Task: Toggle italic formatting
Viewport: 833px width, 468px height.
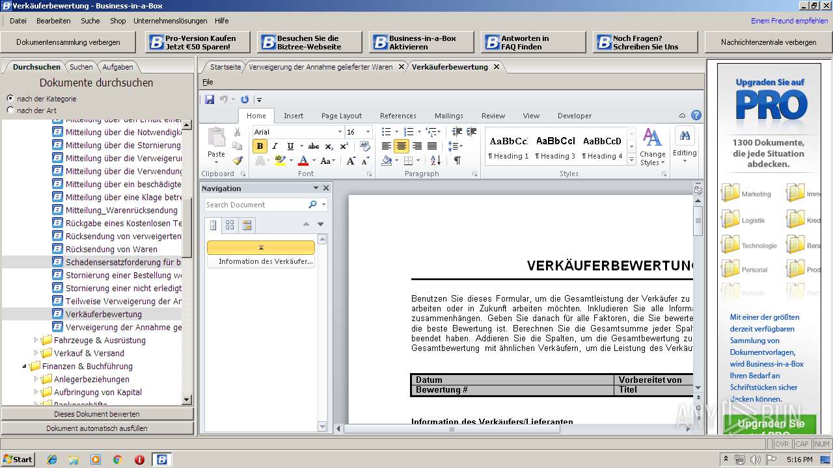Action: (275, 146)
